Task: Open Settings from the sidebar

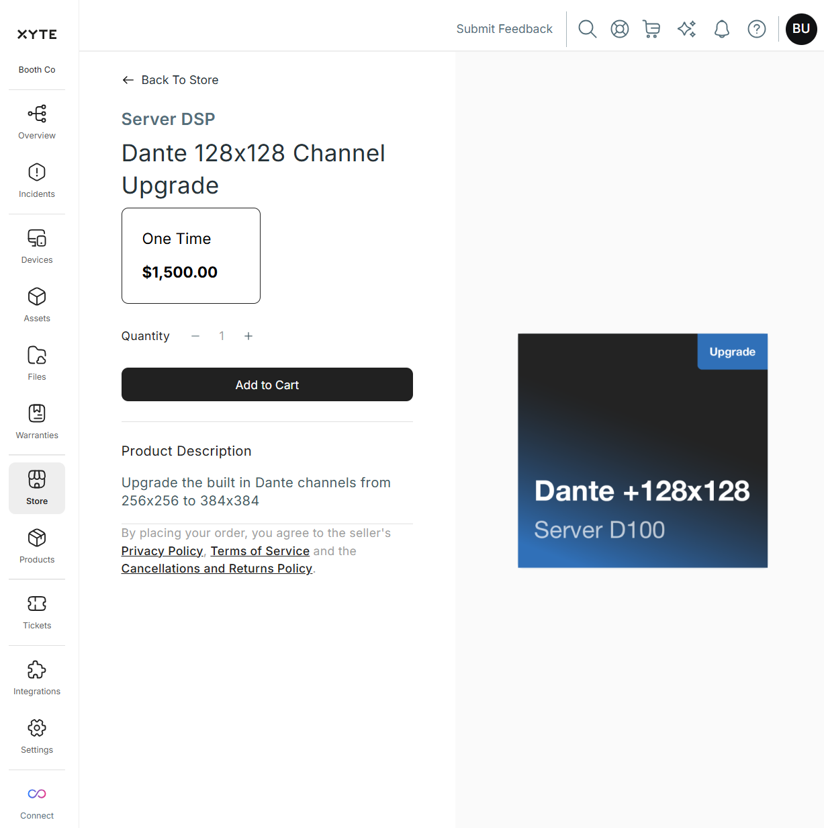Action: [x=37, y=737]
